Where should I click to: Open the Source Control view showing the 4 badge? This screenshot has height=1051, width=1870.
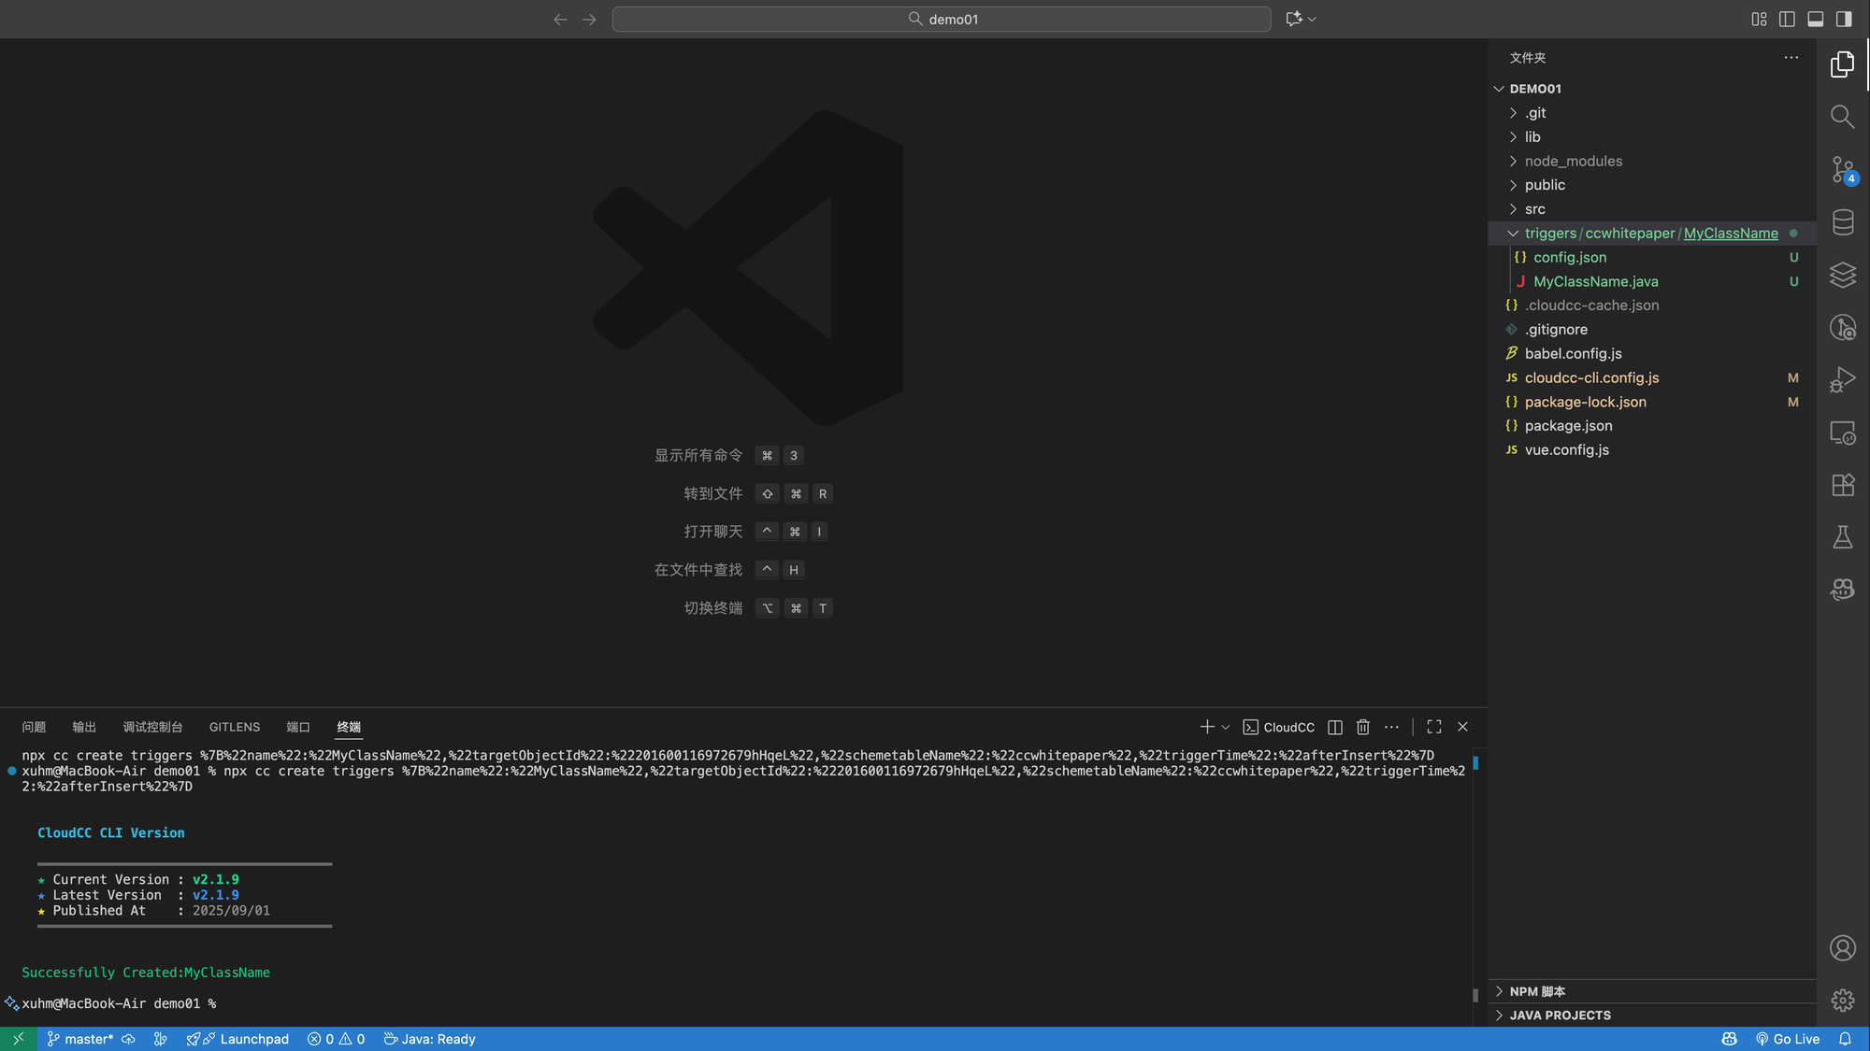pos(1842,170)
